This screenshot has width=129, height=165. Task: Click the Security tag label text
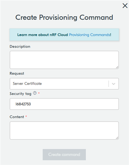point(21,94)
